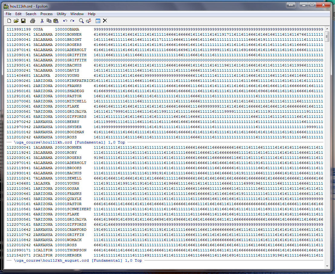Paste with the clipboard icon
The width and height of the screenshot is (335, 274).
[x=56, y=21]
